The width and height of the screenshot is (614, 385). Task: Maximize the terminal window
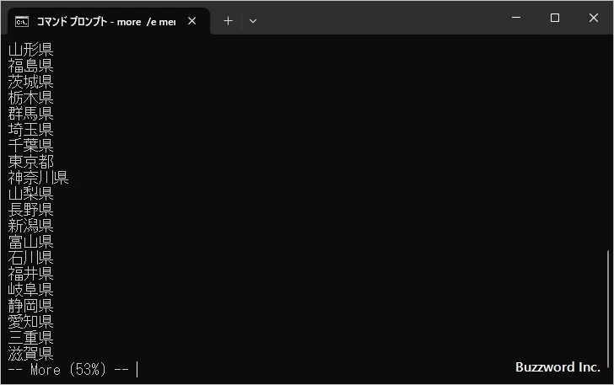click(x=555, y=18)
